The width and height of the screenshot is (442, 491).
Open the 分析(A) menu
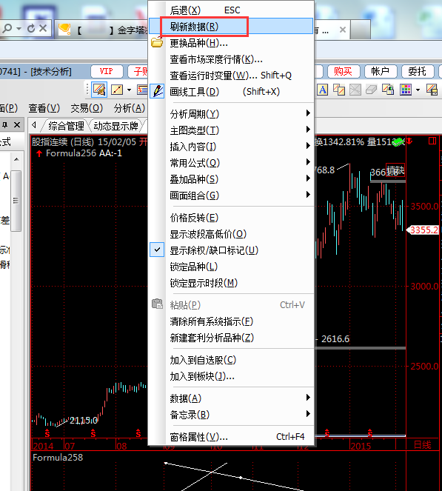pyautogui.click(x=130, y=108)
